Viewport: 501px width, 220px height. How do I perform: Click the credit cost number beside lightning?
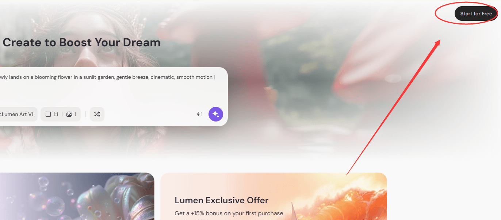coord(202,114)
